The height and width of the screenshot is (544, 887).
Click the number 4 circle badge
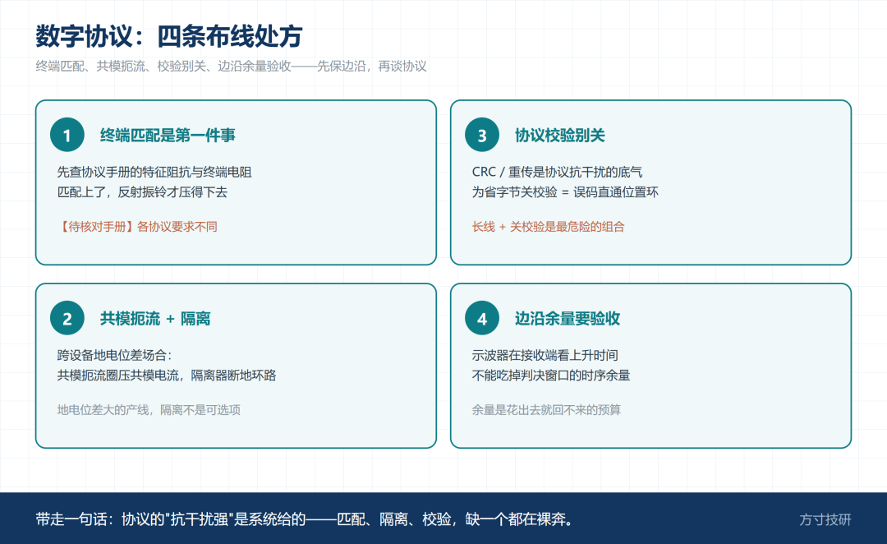[x=482, y=318]
